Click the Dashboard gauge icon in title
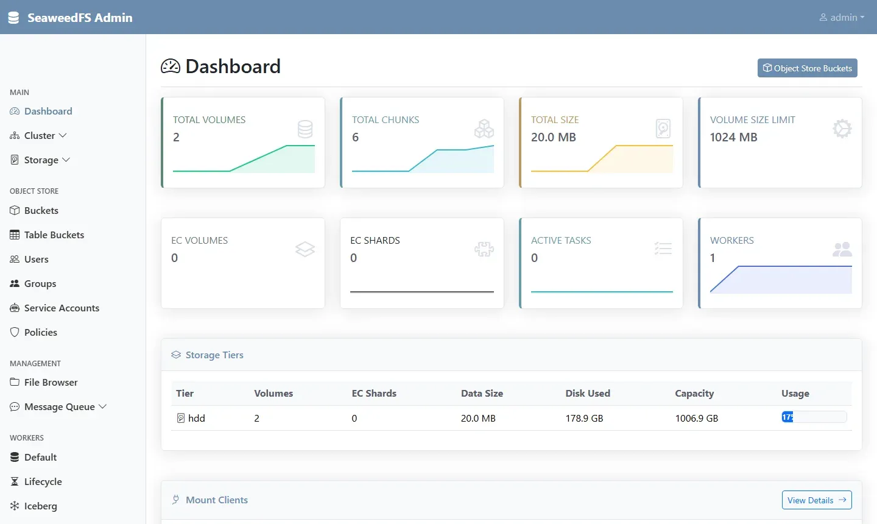Image resolution: width=877 pixels, height=524 pixels. click(171, 66)
